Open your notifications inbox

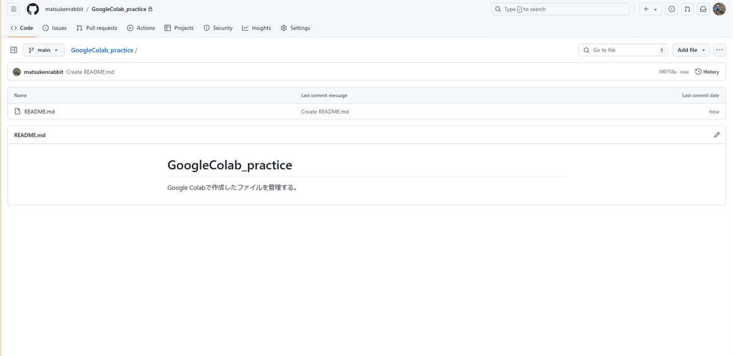coord(703,9)
